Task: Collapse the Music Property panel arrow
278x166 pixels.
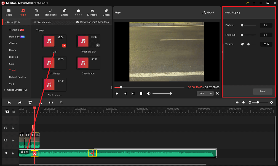Action: click(223, 52)
